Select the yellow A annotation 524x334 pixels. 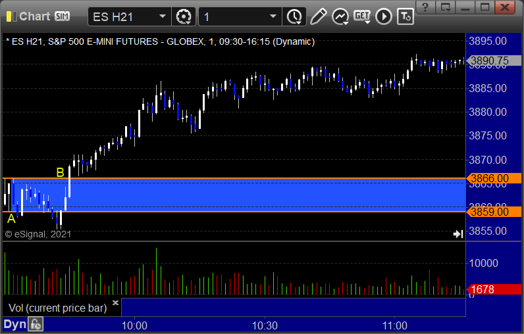pos(11,219)
